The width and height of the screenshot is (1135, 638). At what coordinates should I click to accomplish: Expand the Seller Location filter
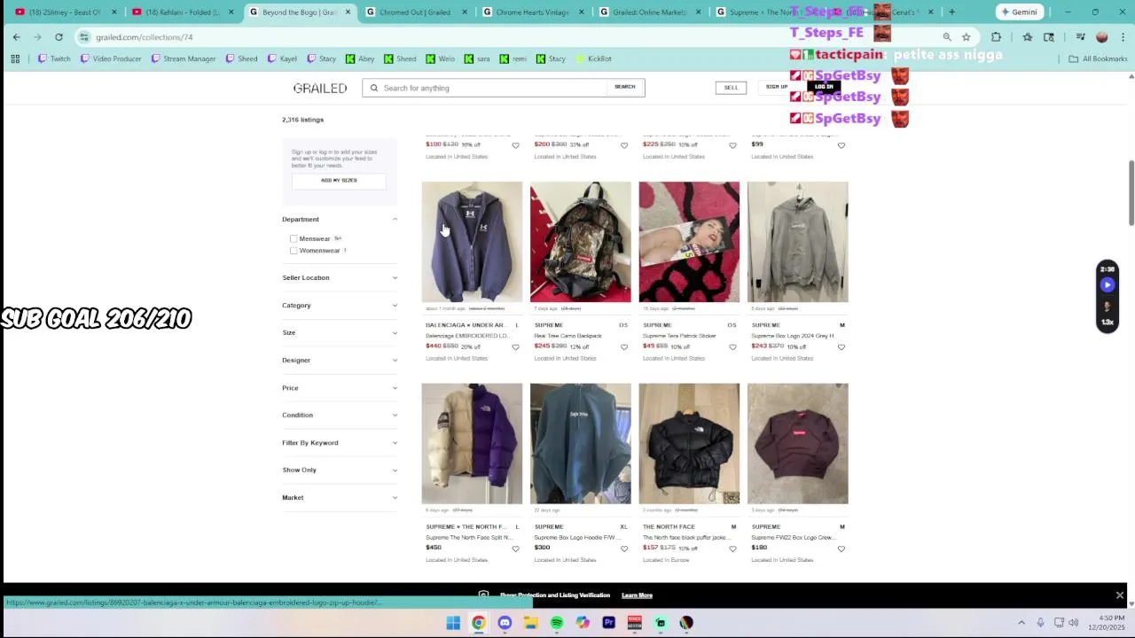[340, 277]
